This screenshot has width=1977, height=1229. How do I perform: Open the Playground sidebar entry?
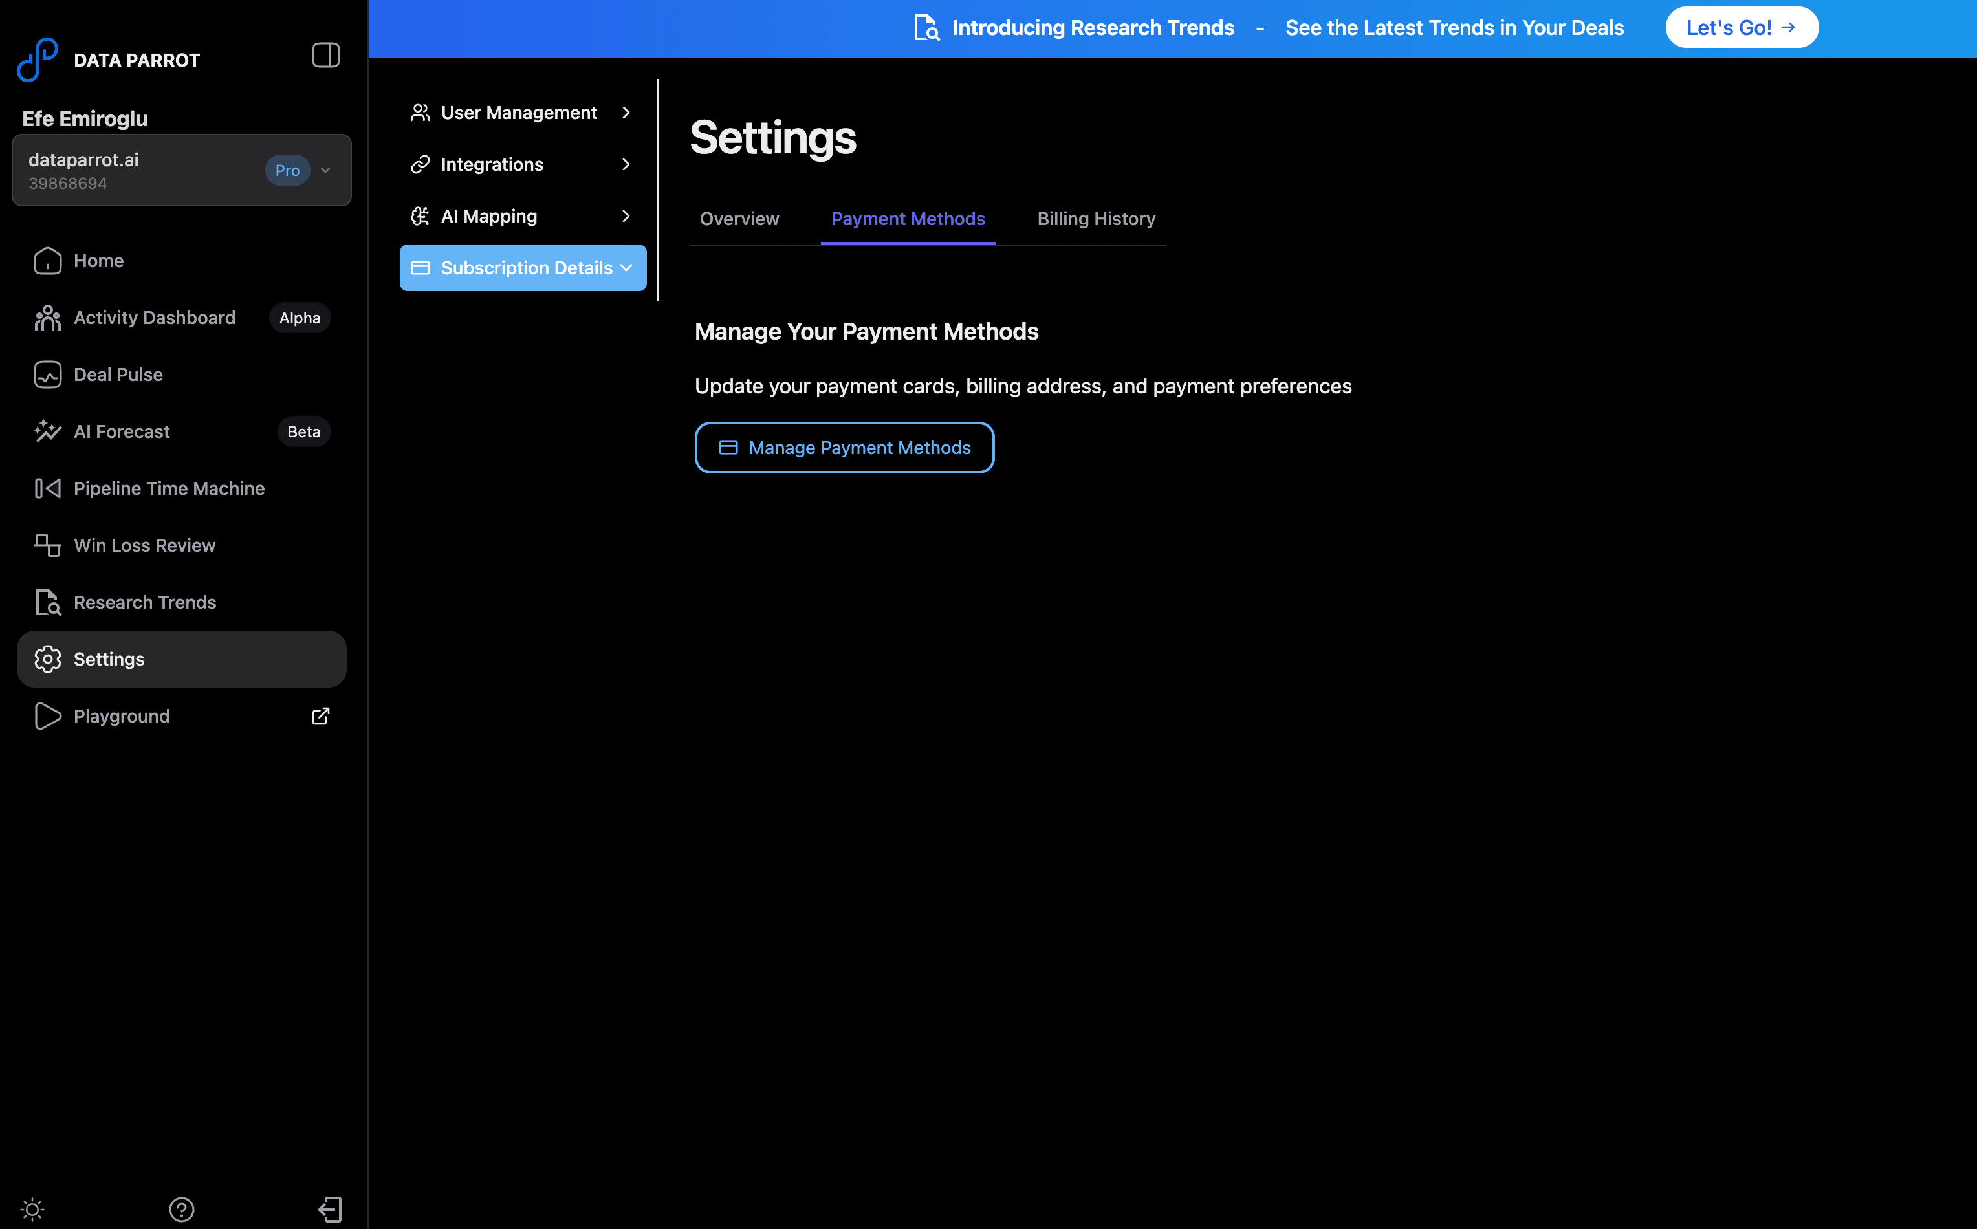[x=181, y=716]
